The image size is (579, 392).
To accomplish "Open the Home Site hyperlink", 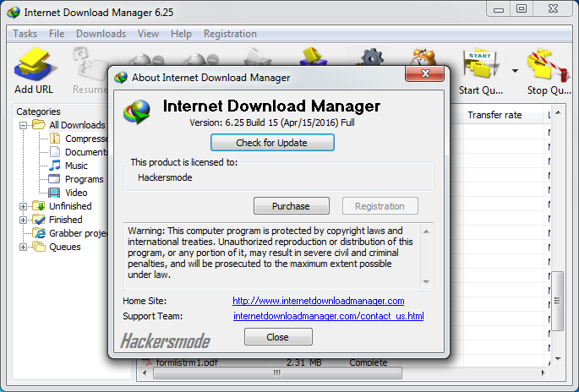I will pos(319,301).
